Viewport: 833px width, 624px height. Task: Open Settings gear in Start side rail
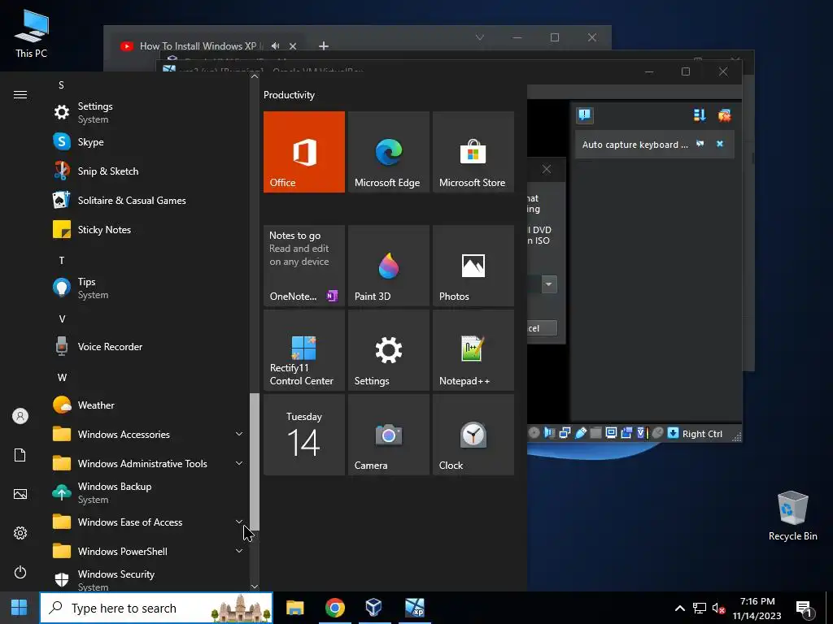[20, 533]
